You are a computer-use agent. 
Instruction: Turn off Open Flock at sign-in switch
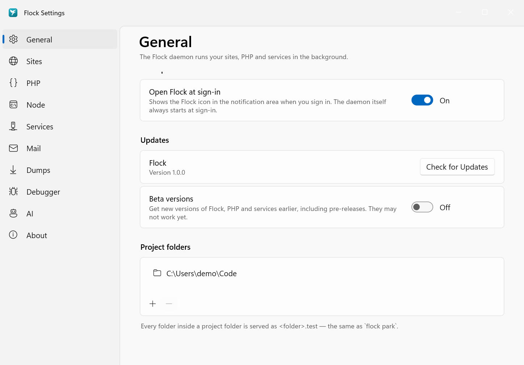(x=422, y=100)
